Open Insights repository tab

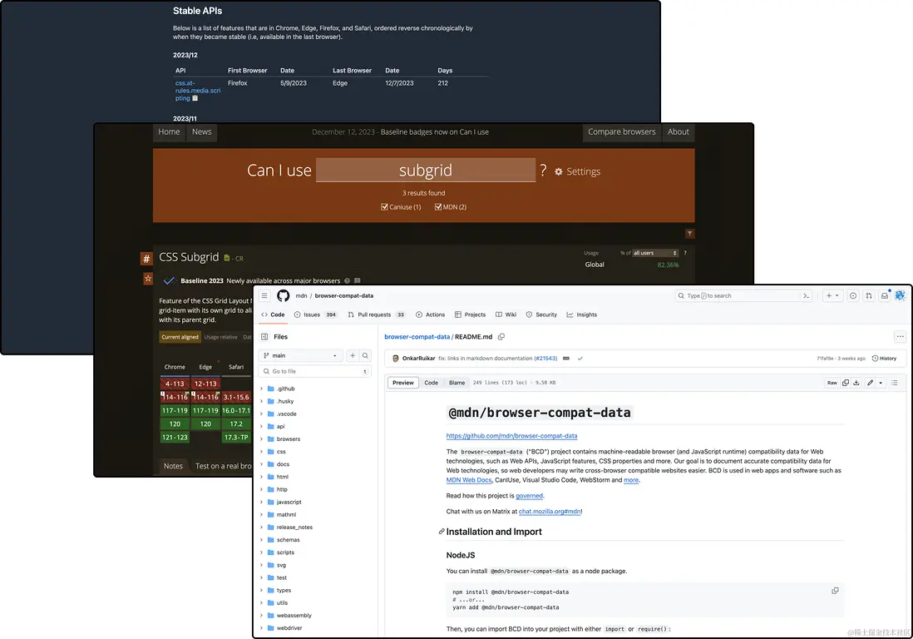[582, 315]
